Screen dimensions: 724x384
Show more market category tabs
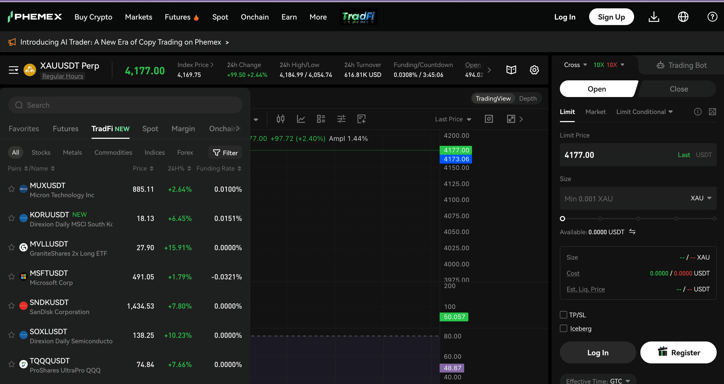coord(238,128)
